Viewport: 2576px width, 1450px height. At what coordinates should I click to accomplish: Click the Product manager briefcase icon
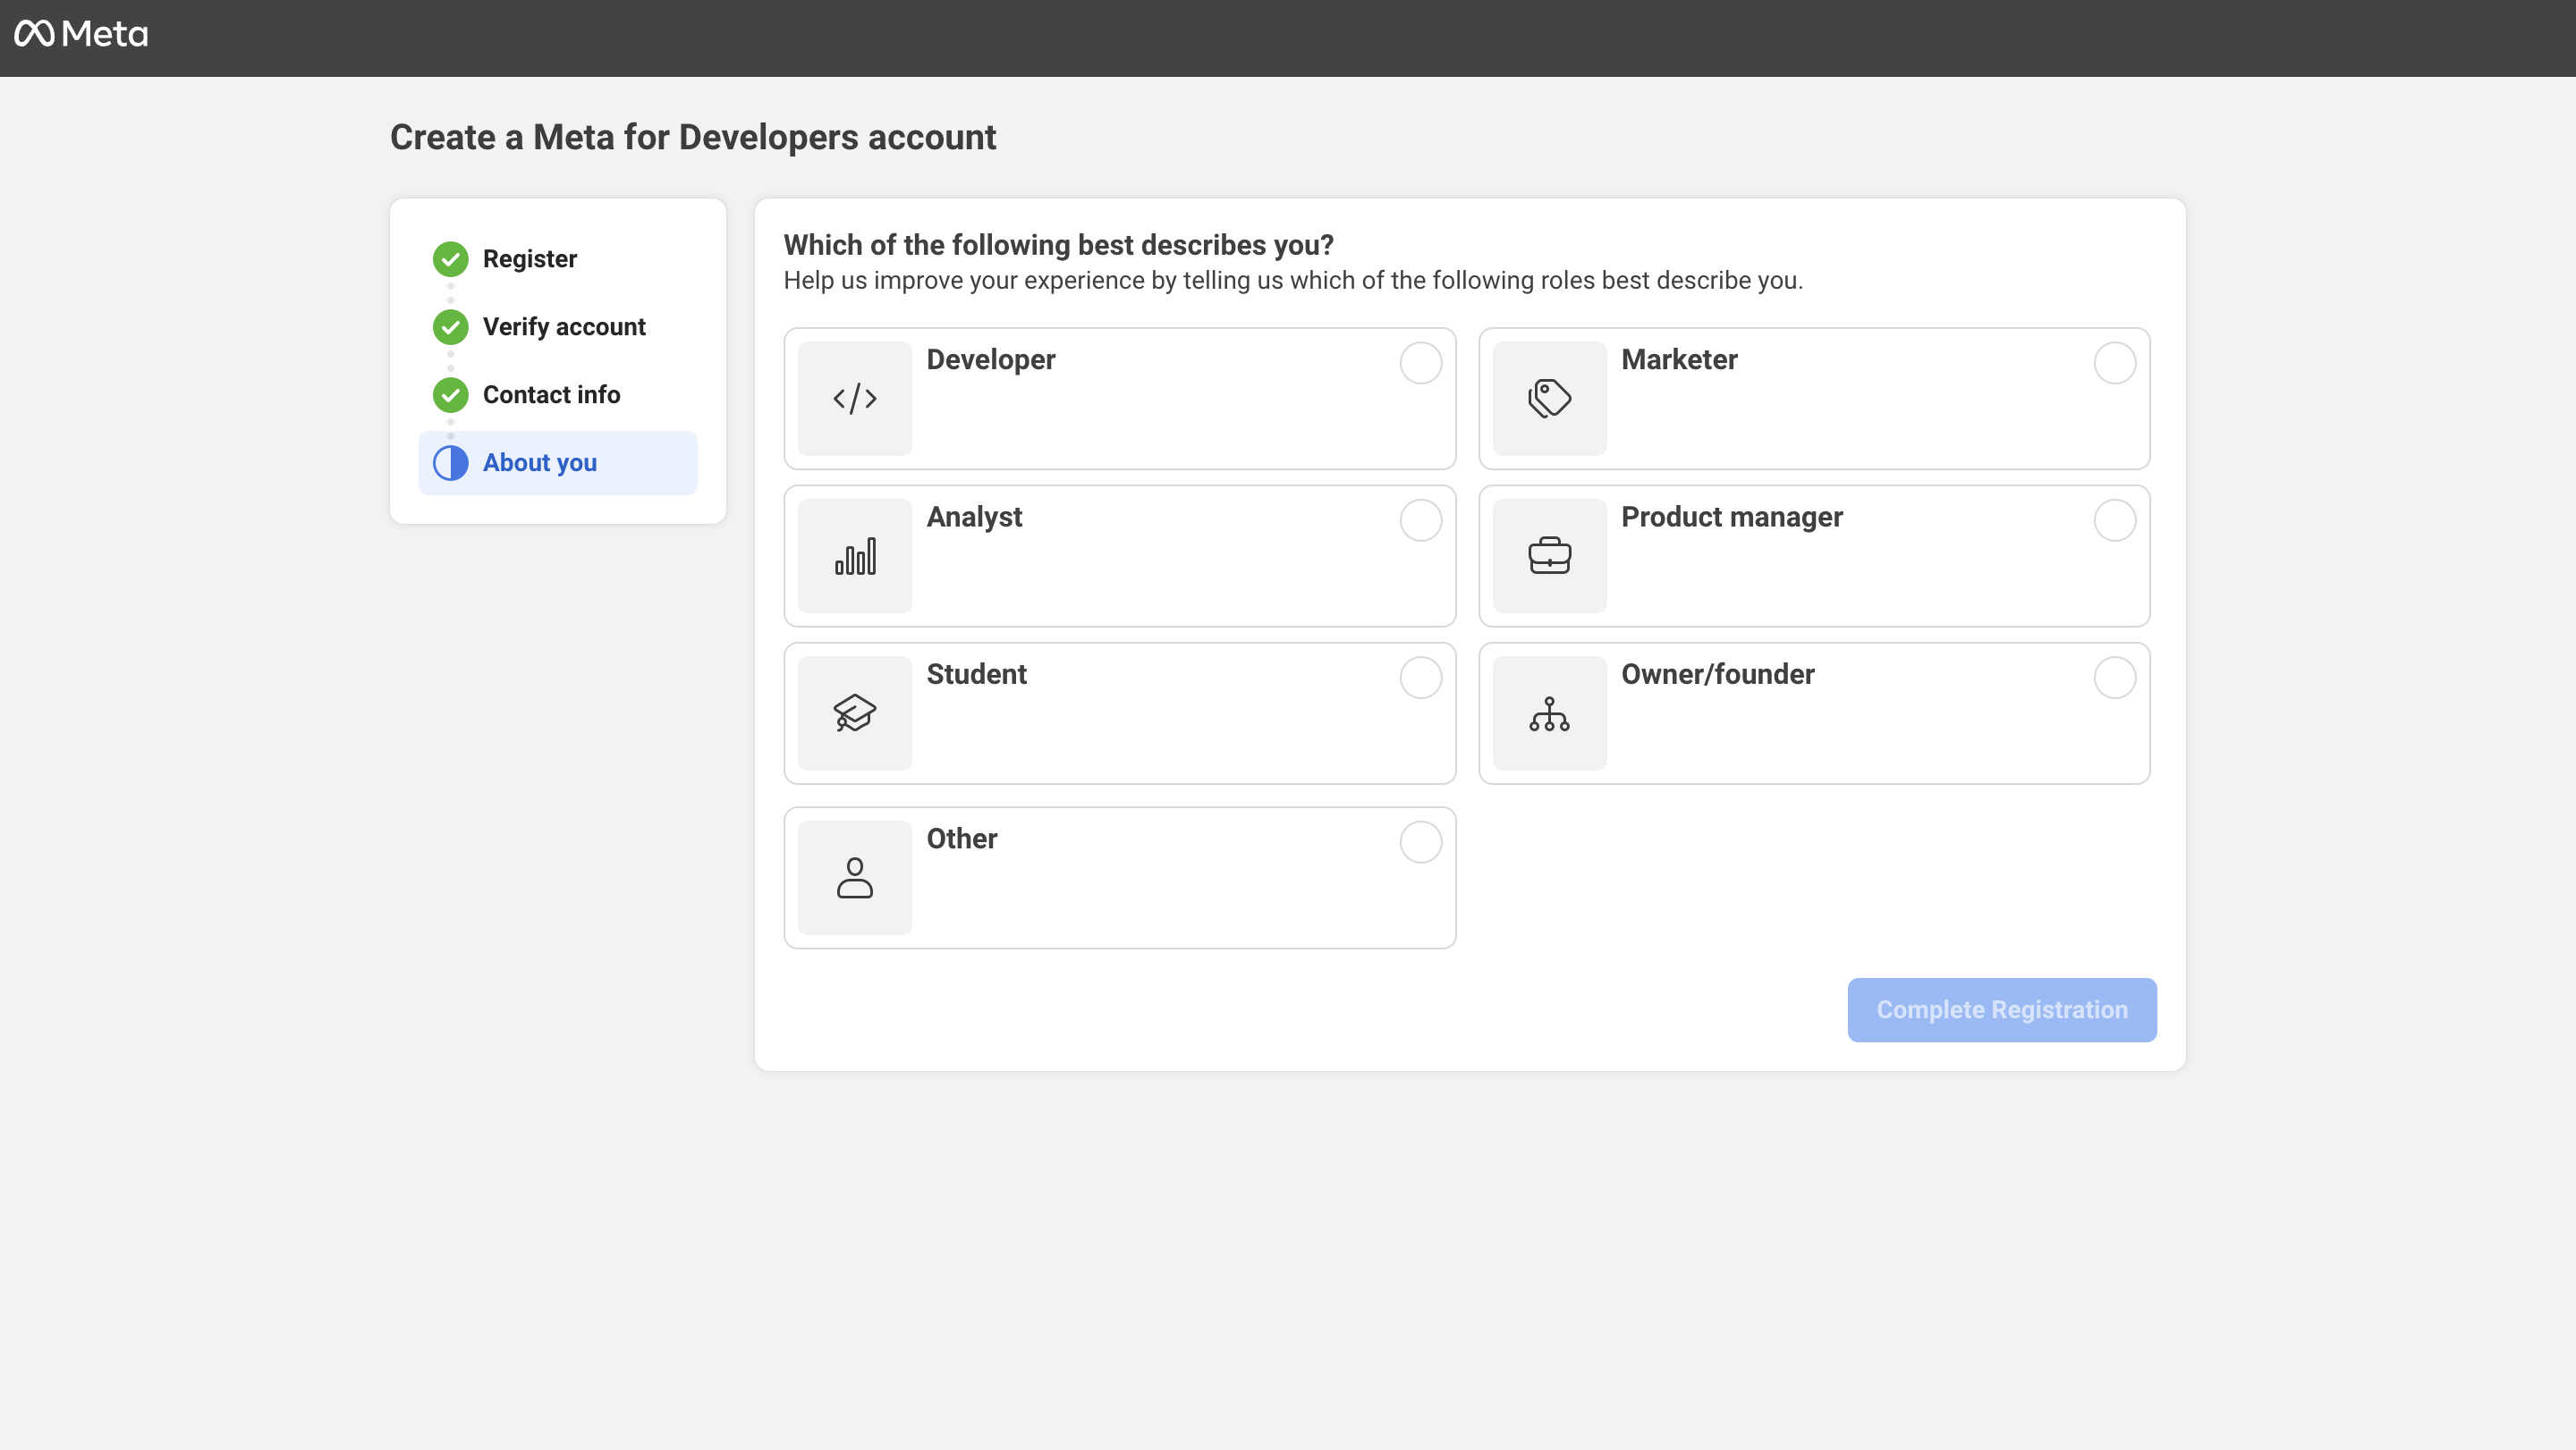coord(1549,556)
